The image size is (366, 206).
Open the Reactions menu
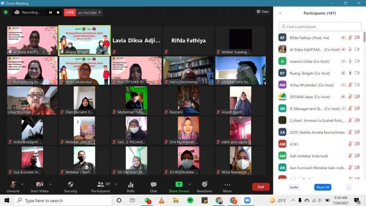(205, 187)
